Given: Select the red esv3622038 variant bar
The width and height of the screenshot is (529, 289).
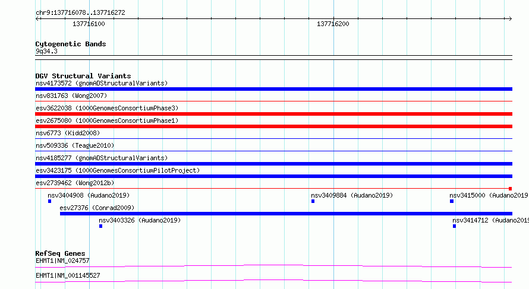Looking at the screenshot, I should tap(273, 114).
